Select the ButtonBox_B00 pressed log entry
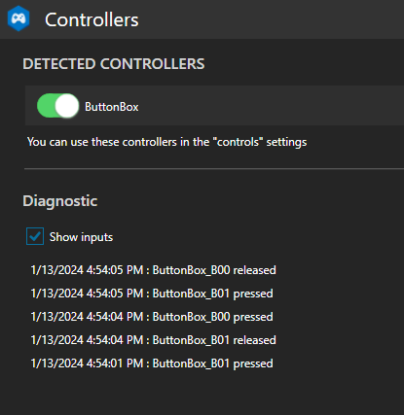 click(x=152, y=317)
